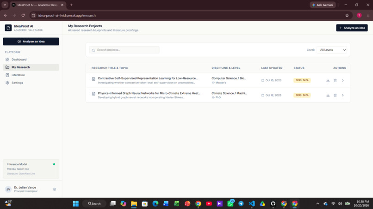Image resolution: width=373 pixels, height=209 pixels.
Task: Open details chevron for Physics-Informed row
Action: (x=343, y=96)
